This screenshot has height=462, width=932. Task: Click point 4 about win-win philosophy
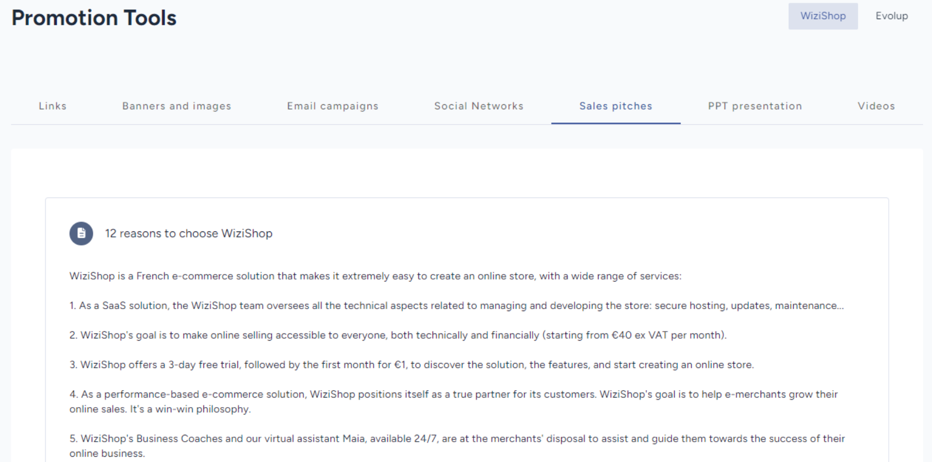(x=453, y=401)
